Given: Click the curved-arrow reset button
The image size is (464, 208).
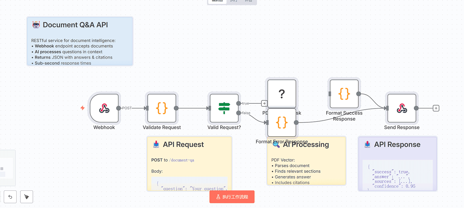Looking at the screenshot, I should click(10, 197).
